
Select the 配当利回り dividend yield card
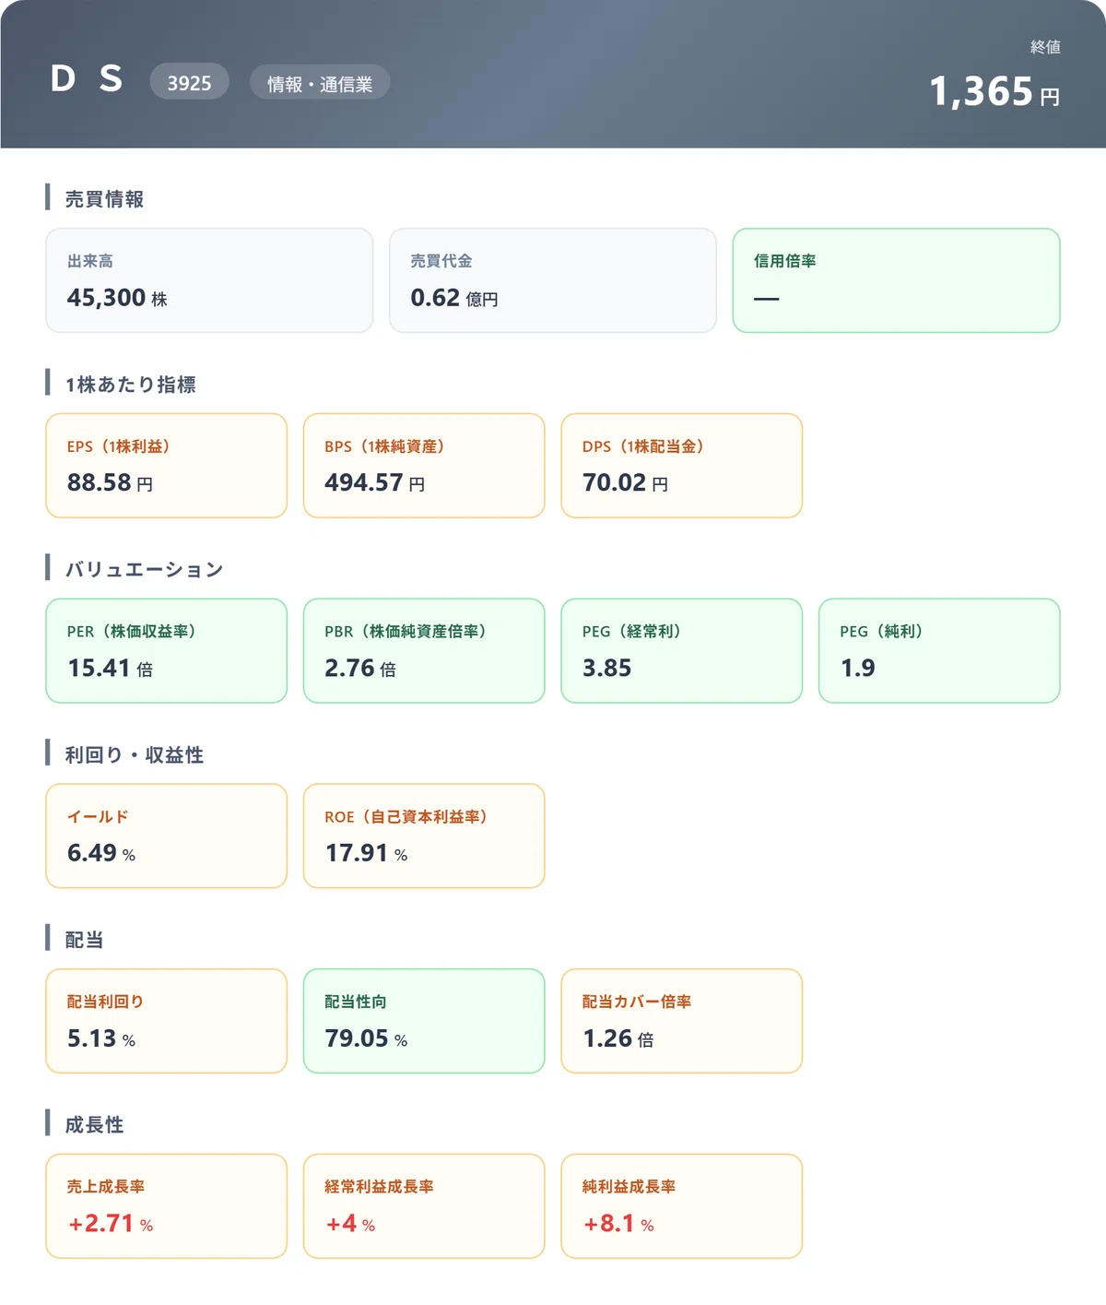(x=167, y=1021)
